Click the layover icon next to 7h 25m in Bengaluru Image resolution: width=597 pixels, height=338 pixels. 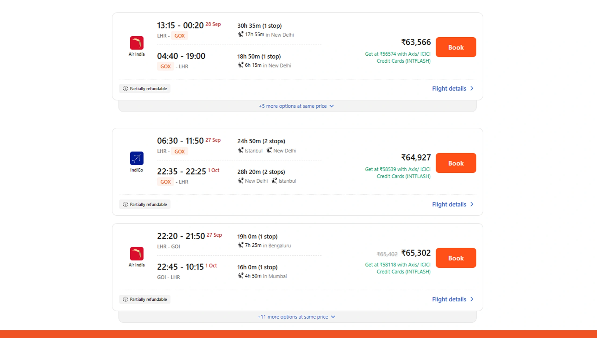click(x=241, y=245)
